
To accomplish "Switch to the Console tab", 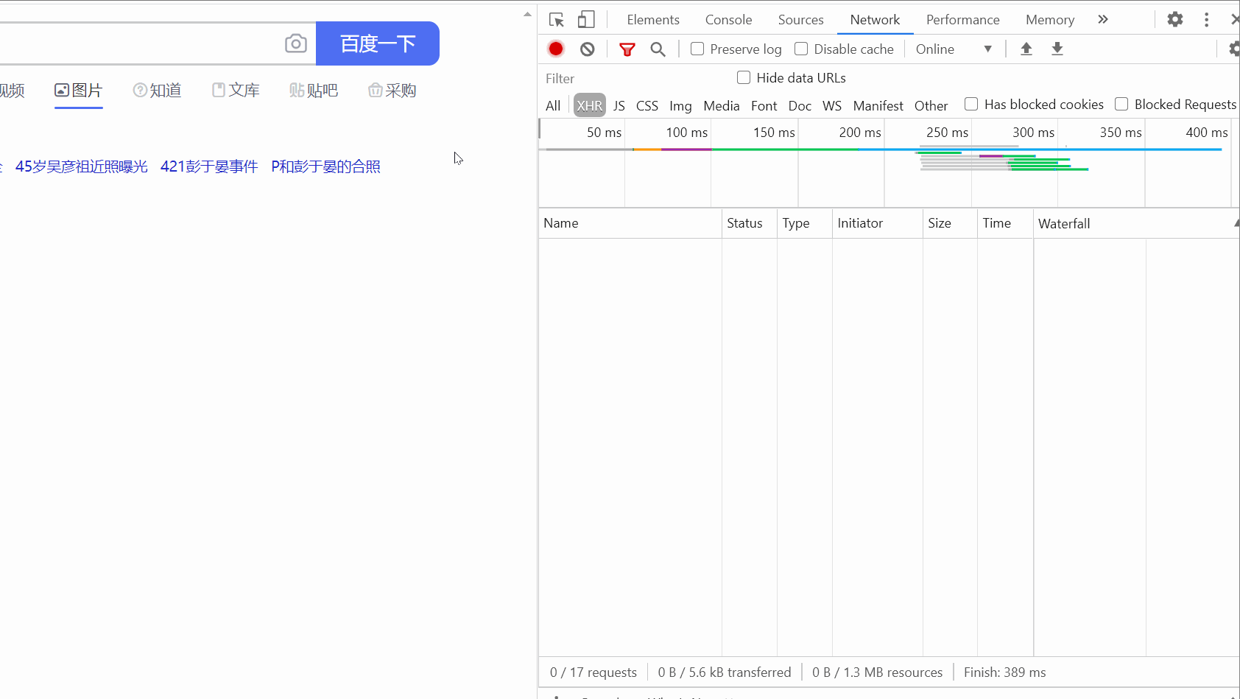I will [728, 20].
